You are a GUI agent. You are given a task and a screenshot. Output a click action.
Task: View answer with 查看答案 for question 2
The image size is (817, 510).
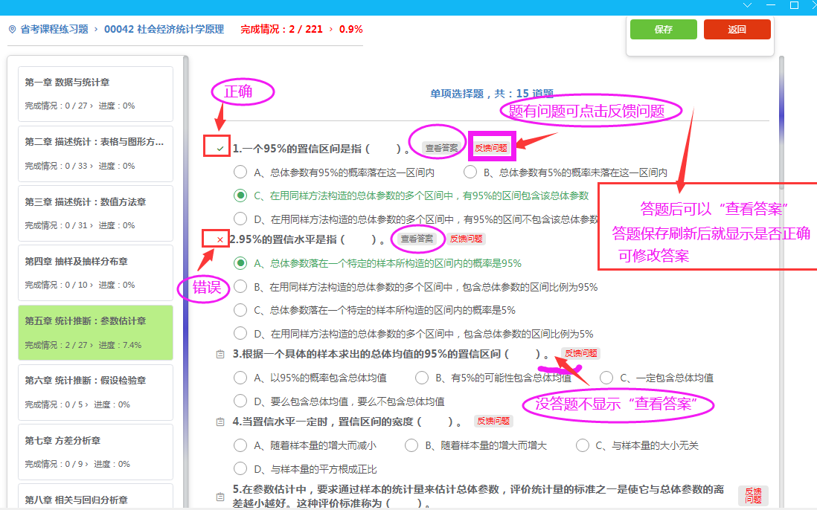click(x=417, y=239)
